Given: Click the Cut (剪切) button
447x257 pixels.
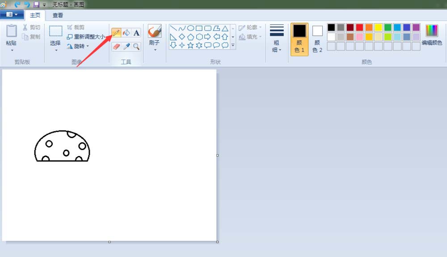Looking at the screenshot, I should (31, 27).
